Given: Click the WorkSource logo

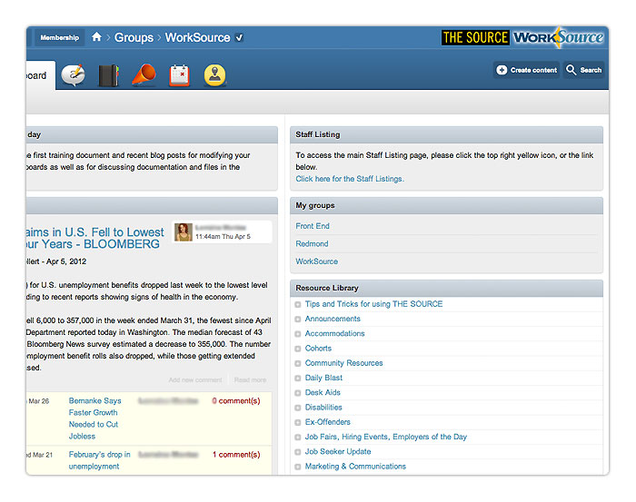Looking at the screenshot, I should pyautogui.click(x=559, y=38).
